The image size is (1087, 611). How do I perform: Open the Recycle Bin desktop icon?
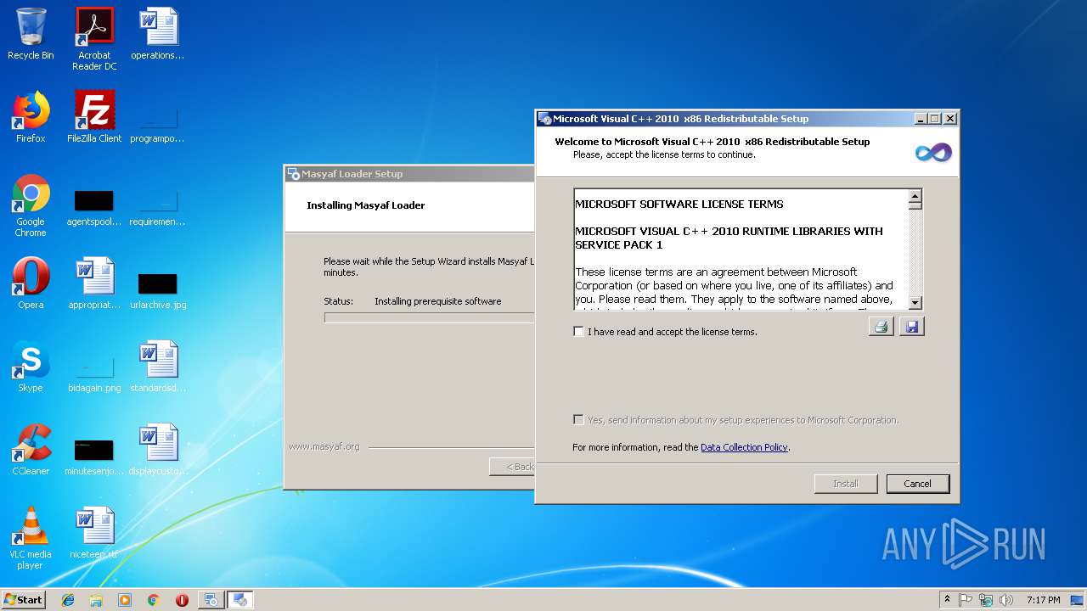[x=31, y=34]
